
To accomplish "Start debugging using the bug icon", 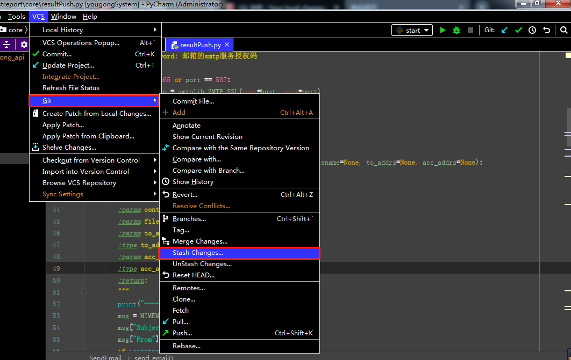I will 456,30.
